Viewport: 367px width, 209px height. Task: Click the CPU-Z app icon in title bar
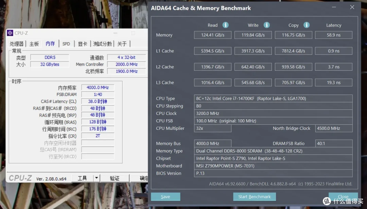pos(10,33)
